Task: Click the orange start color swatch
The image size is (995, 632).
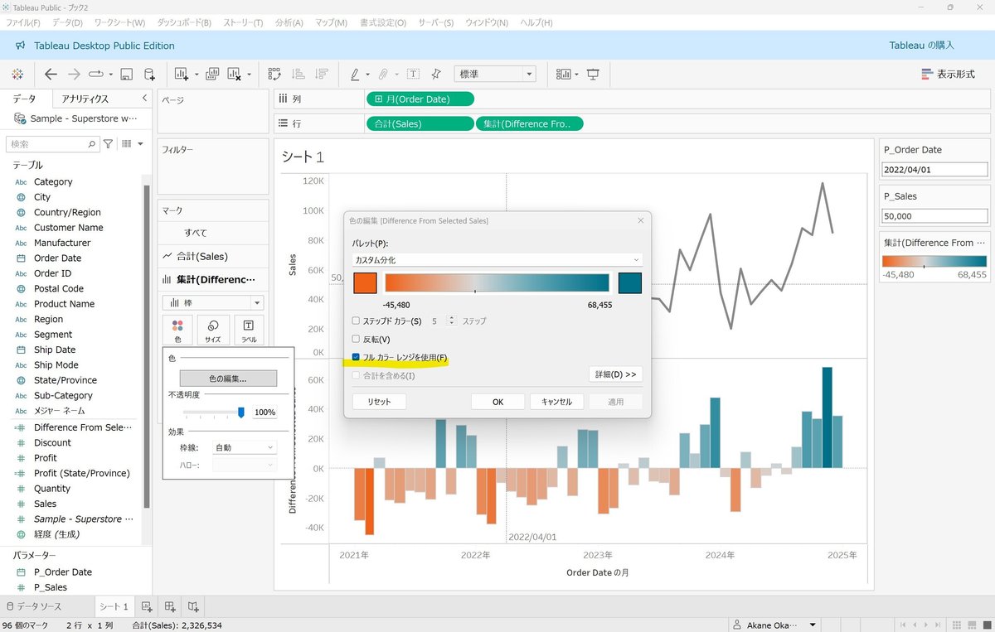Action: (365, 283)
